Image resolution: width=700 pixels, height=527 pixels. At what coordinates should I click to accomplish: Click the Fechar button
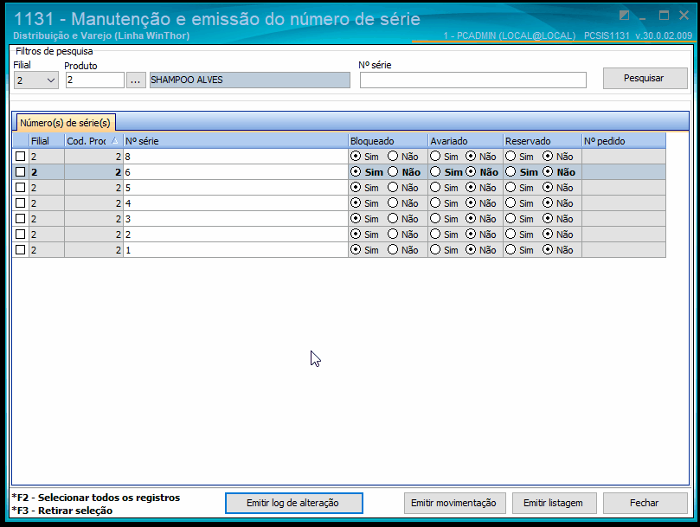pyautogui.click(x=645, y=503)
